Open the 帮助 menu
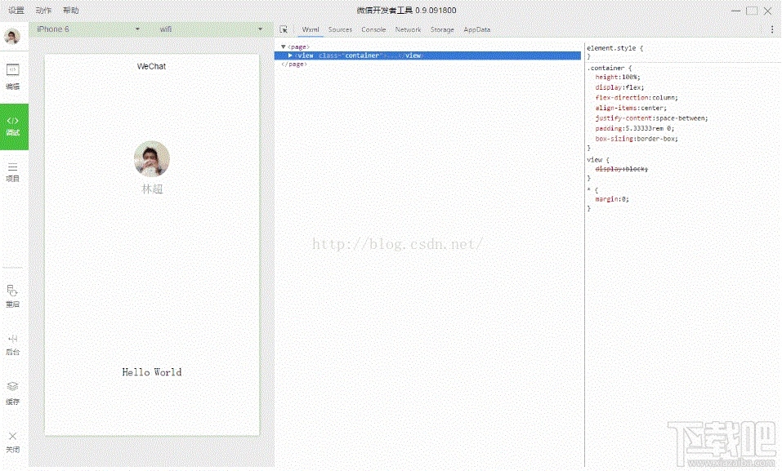This screenshot has width=782, height=471. point(71,11)
